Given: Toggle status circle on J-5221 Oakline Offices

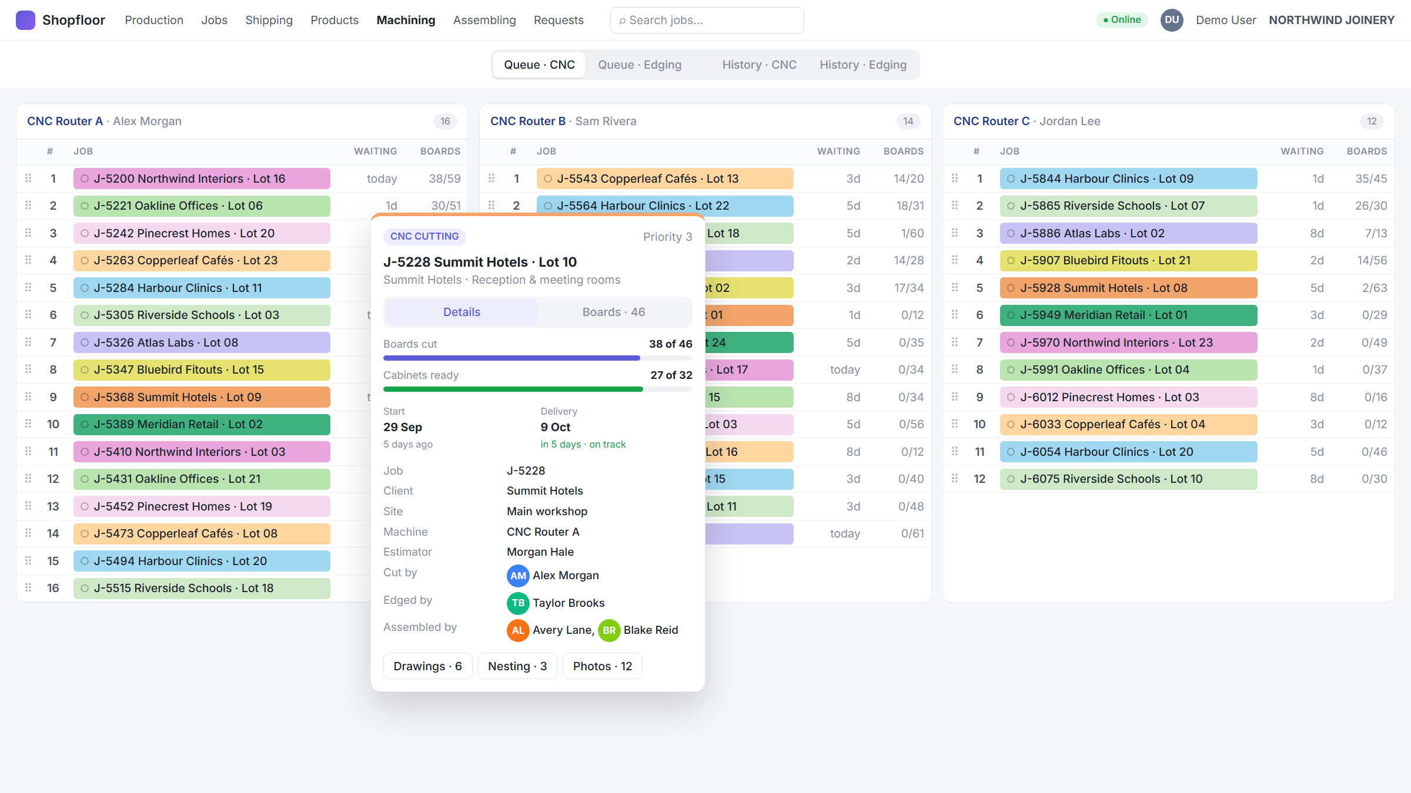Looking at the screenshot, I should tap(85, 206).
